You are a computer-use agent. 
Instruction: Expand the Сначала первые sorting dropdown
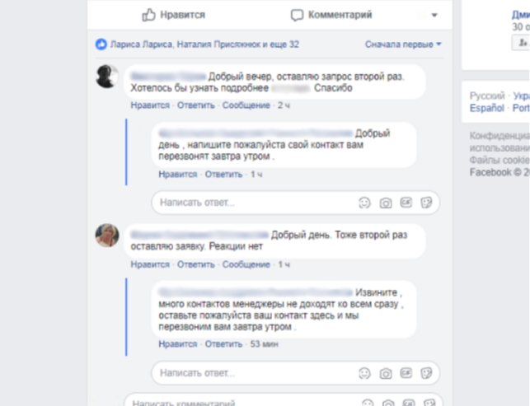tap(403, 44)
